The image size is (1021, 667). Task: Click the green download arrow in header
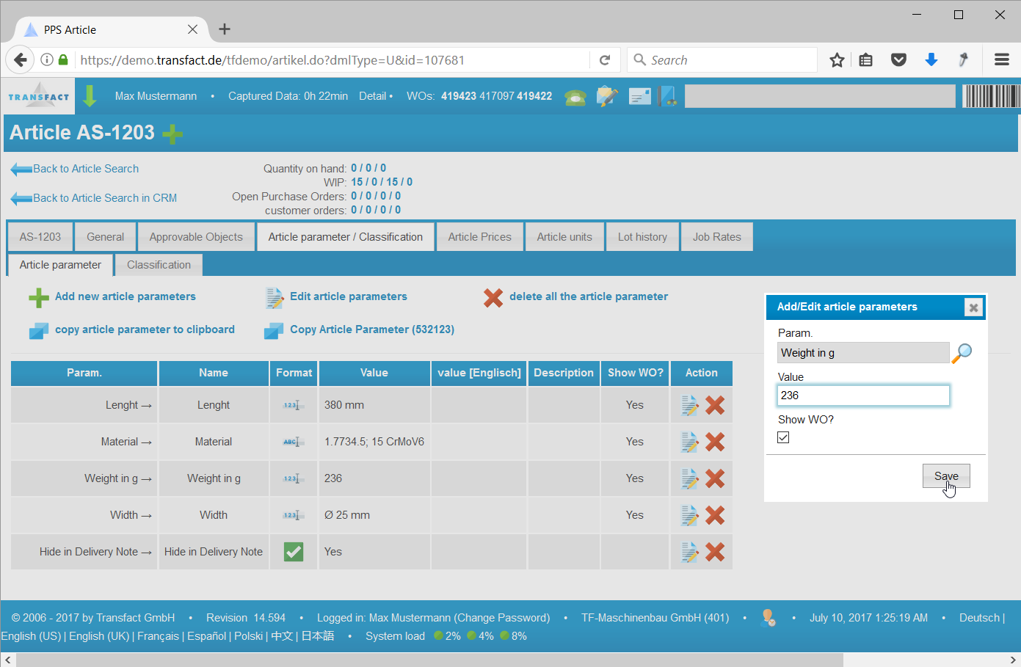point(90,96)
